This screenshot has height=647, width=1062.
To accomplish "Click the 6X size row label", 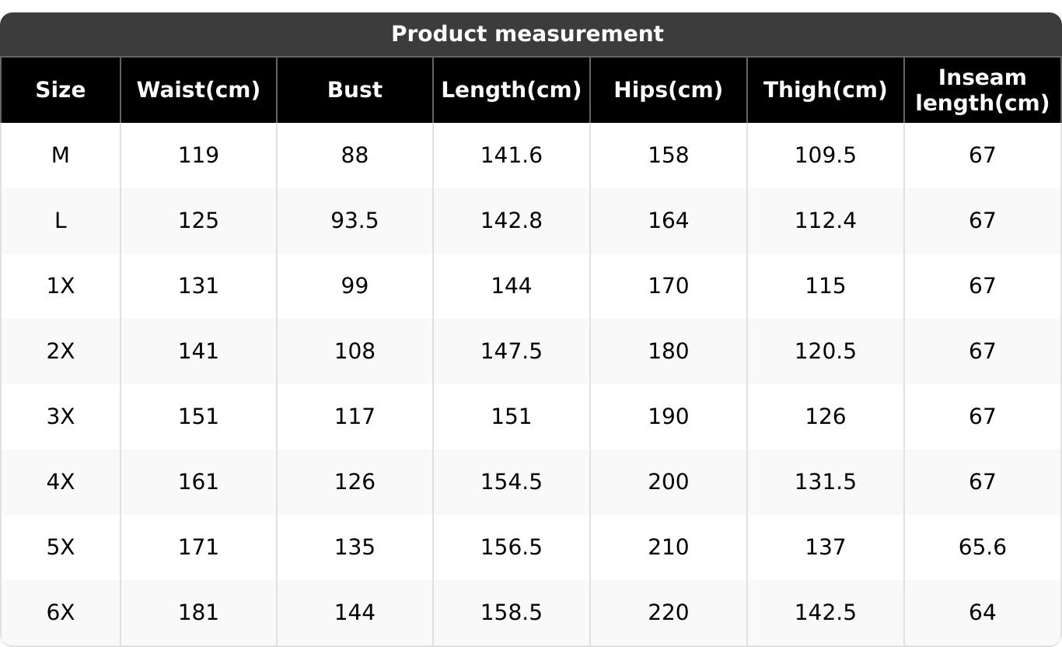I will [61, 613].
